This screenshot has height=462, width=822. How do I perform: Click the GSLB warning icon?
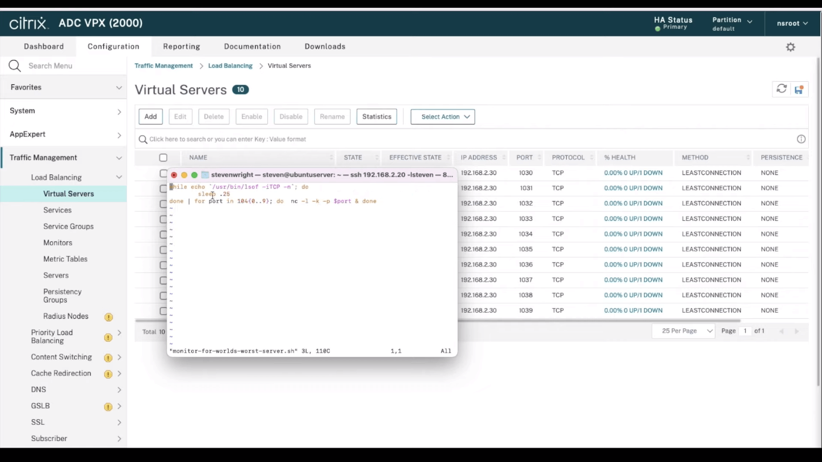(108, 407)
